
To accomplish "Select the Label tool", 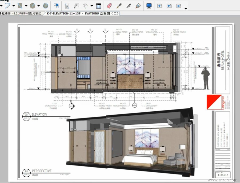I will (77, 6).
